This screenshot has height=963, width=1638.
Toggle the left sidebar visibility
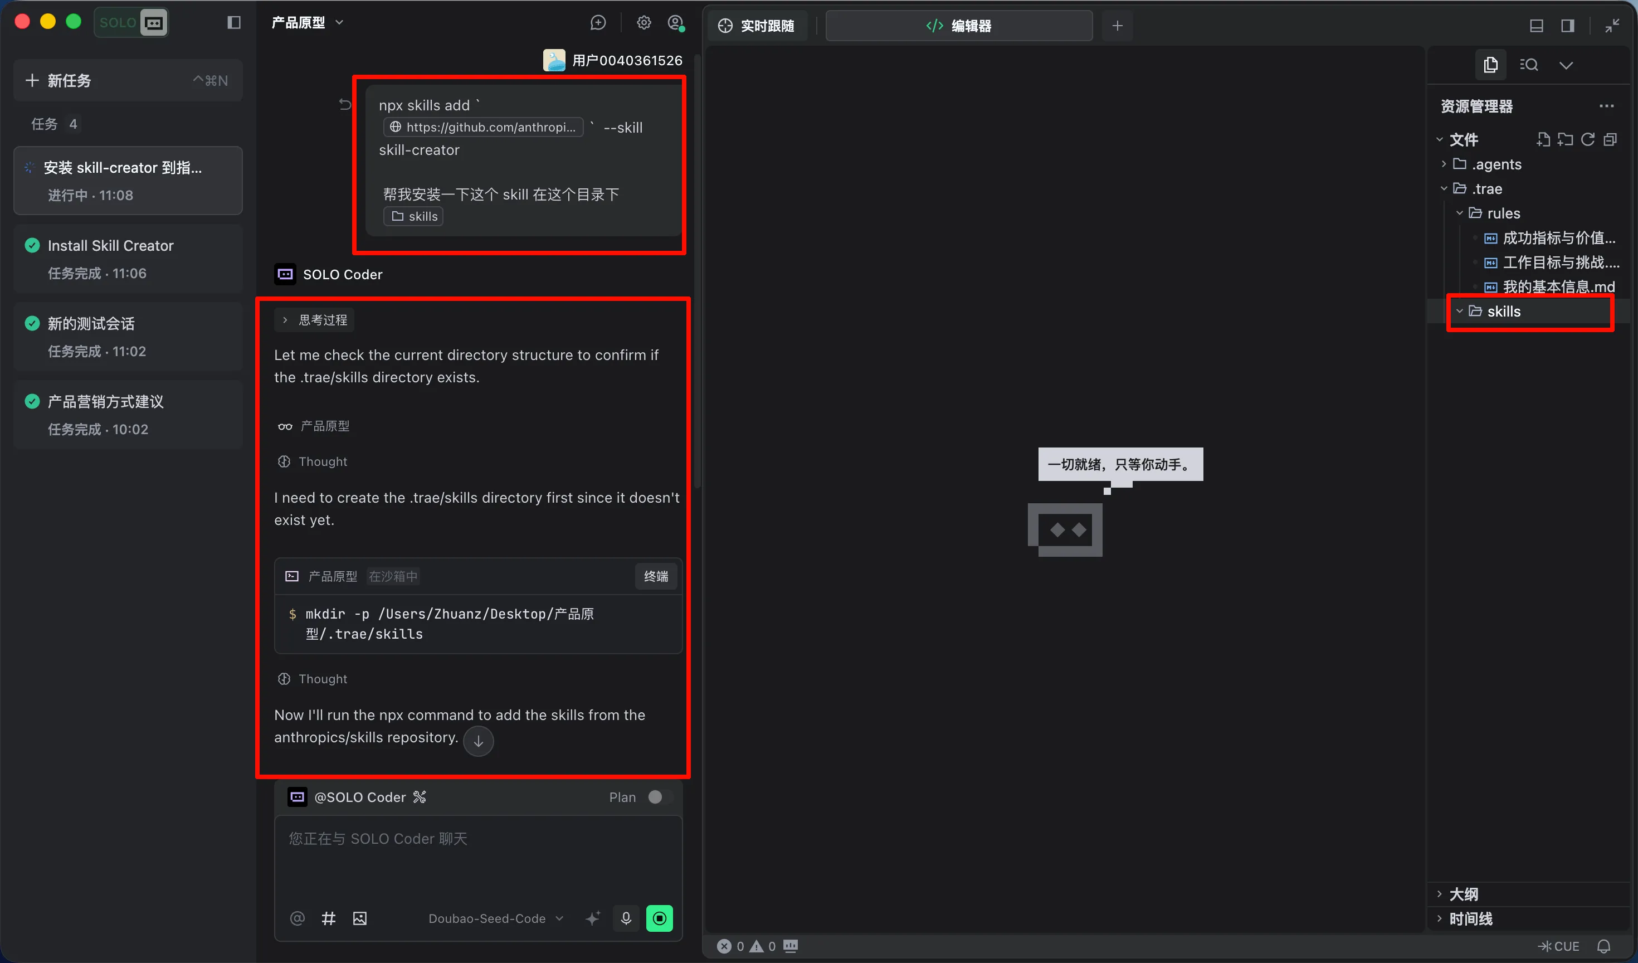click(233, 22)
